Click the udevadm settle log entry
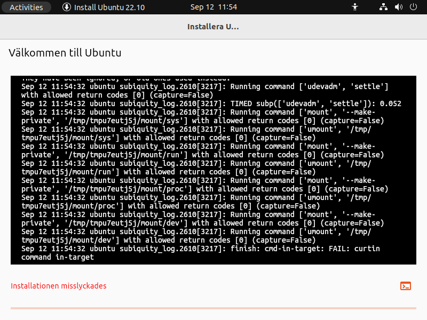Screen dimensions: 427x320 (213, 86)
